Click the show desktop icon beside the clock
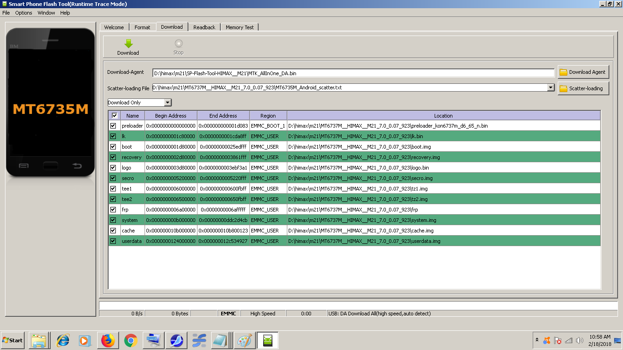 coord(617,340)
